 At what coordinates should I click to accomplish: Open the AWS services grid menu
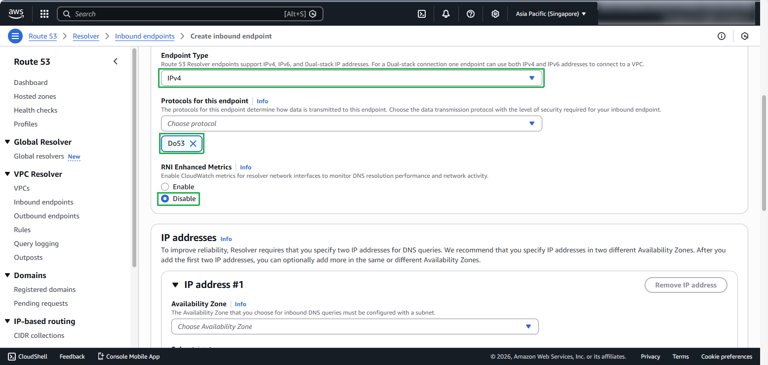[44, 14]
